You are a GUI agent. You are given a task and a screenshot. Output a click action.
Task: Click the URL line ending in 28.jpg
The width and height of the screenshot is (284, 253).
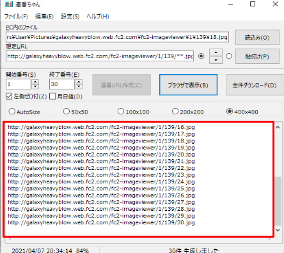pos(101,209)
